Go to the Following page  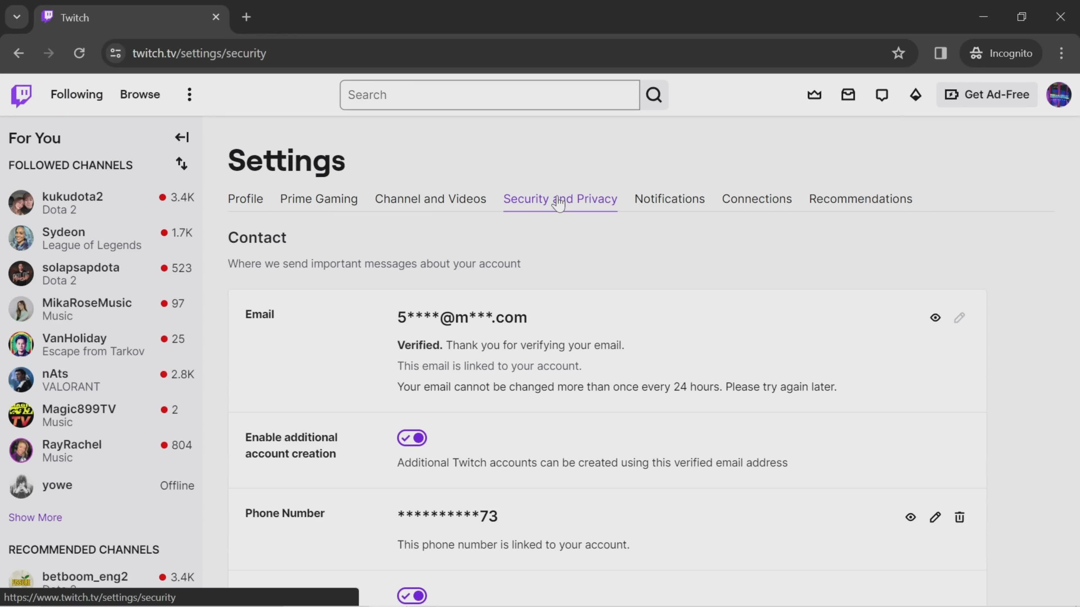click(77, 95)
